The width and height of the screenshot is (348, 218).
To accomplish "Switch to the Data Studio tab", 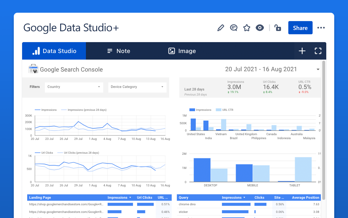I will click(x=54, y=51).
